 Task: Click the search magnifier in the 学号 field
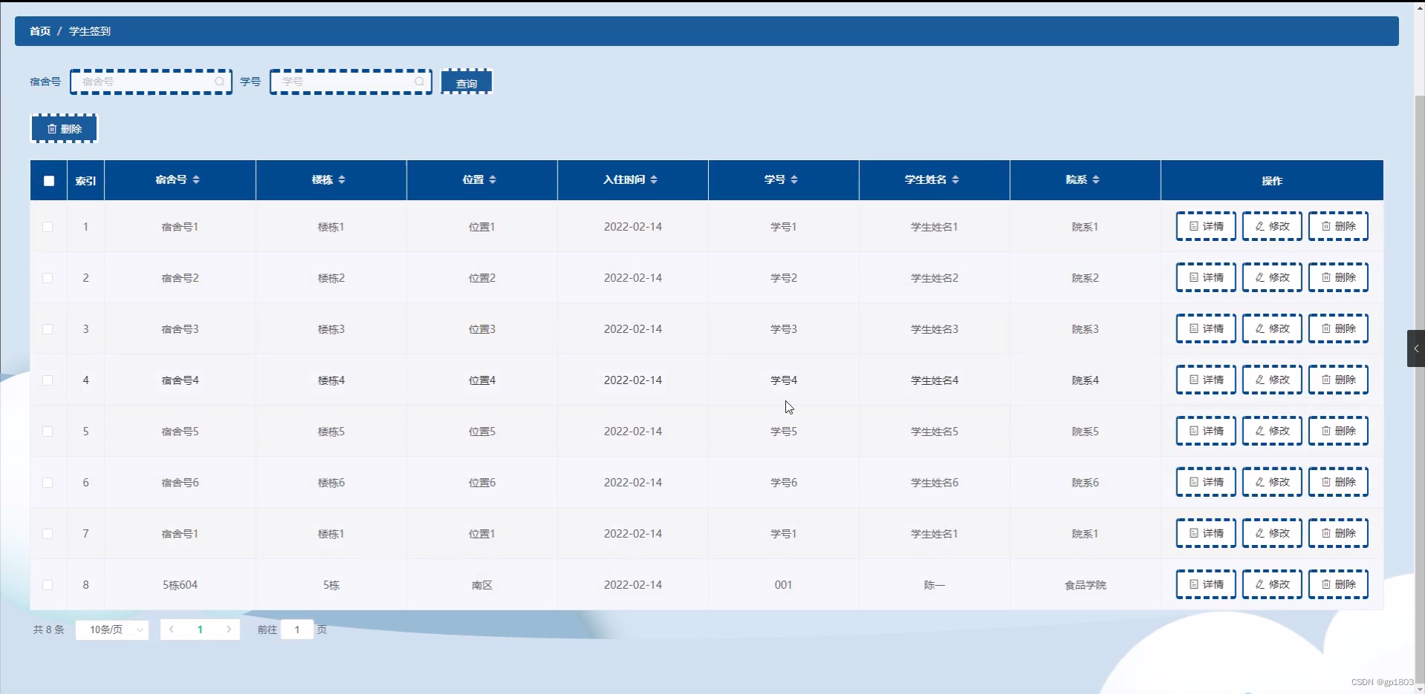(x=419, y=82)
